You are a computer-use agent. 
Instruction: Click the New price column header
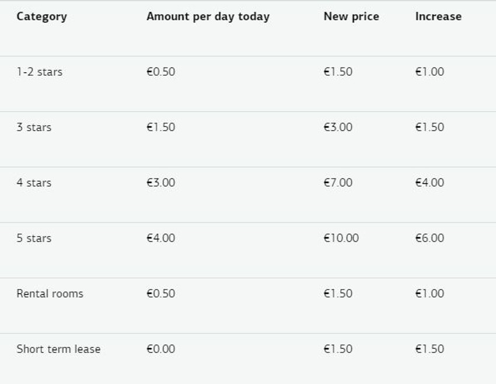(351, 16)
